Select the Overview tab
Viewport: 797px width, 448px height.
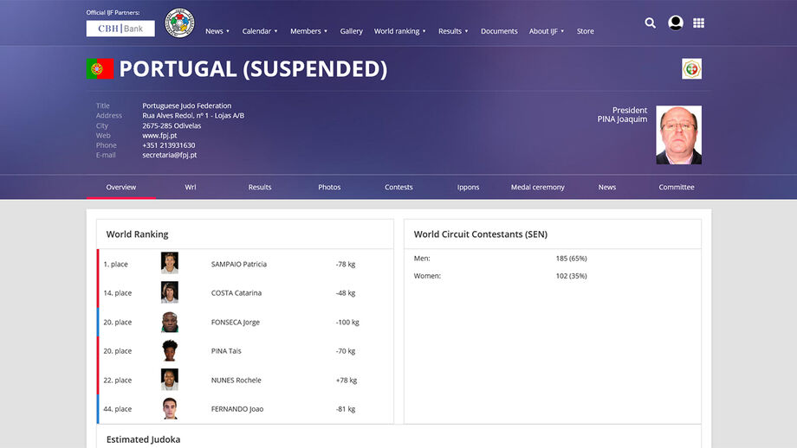(x=121, y=187)
